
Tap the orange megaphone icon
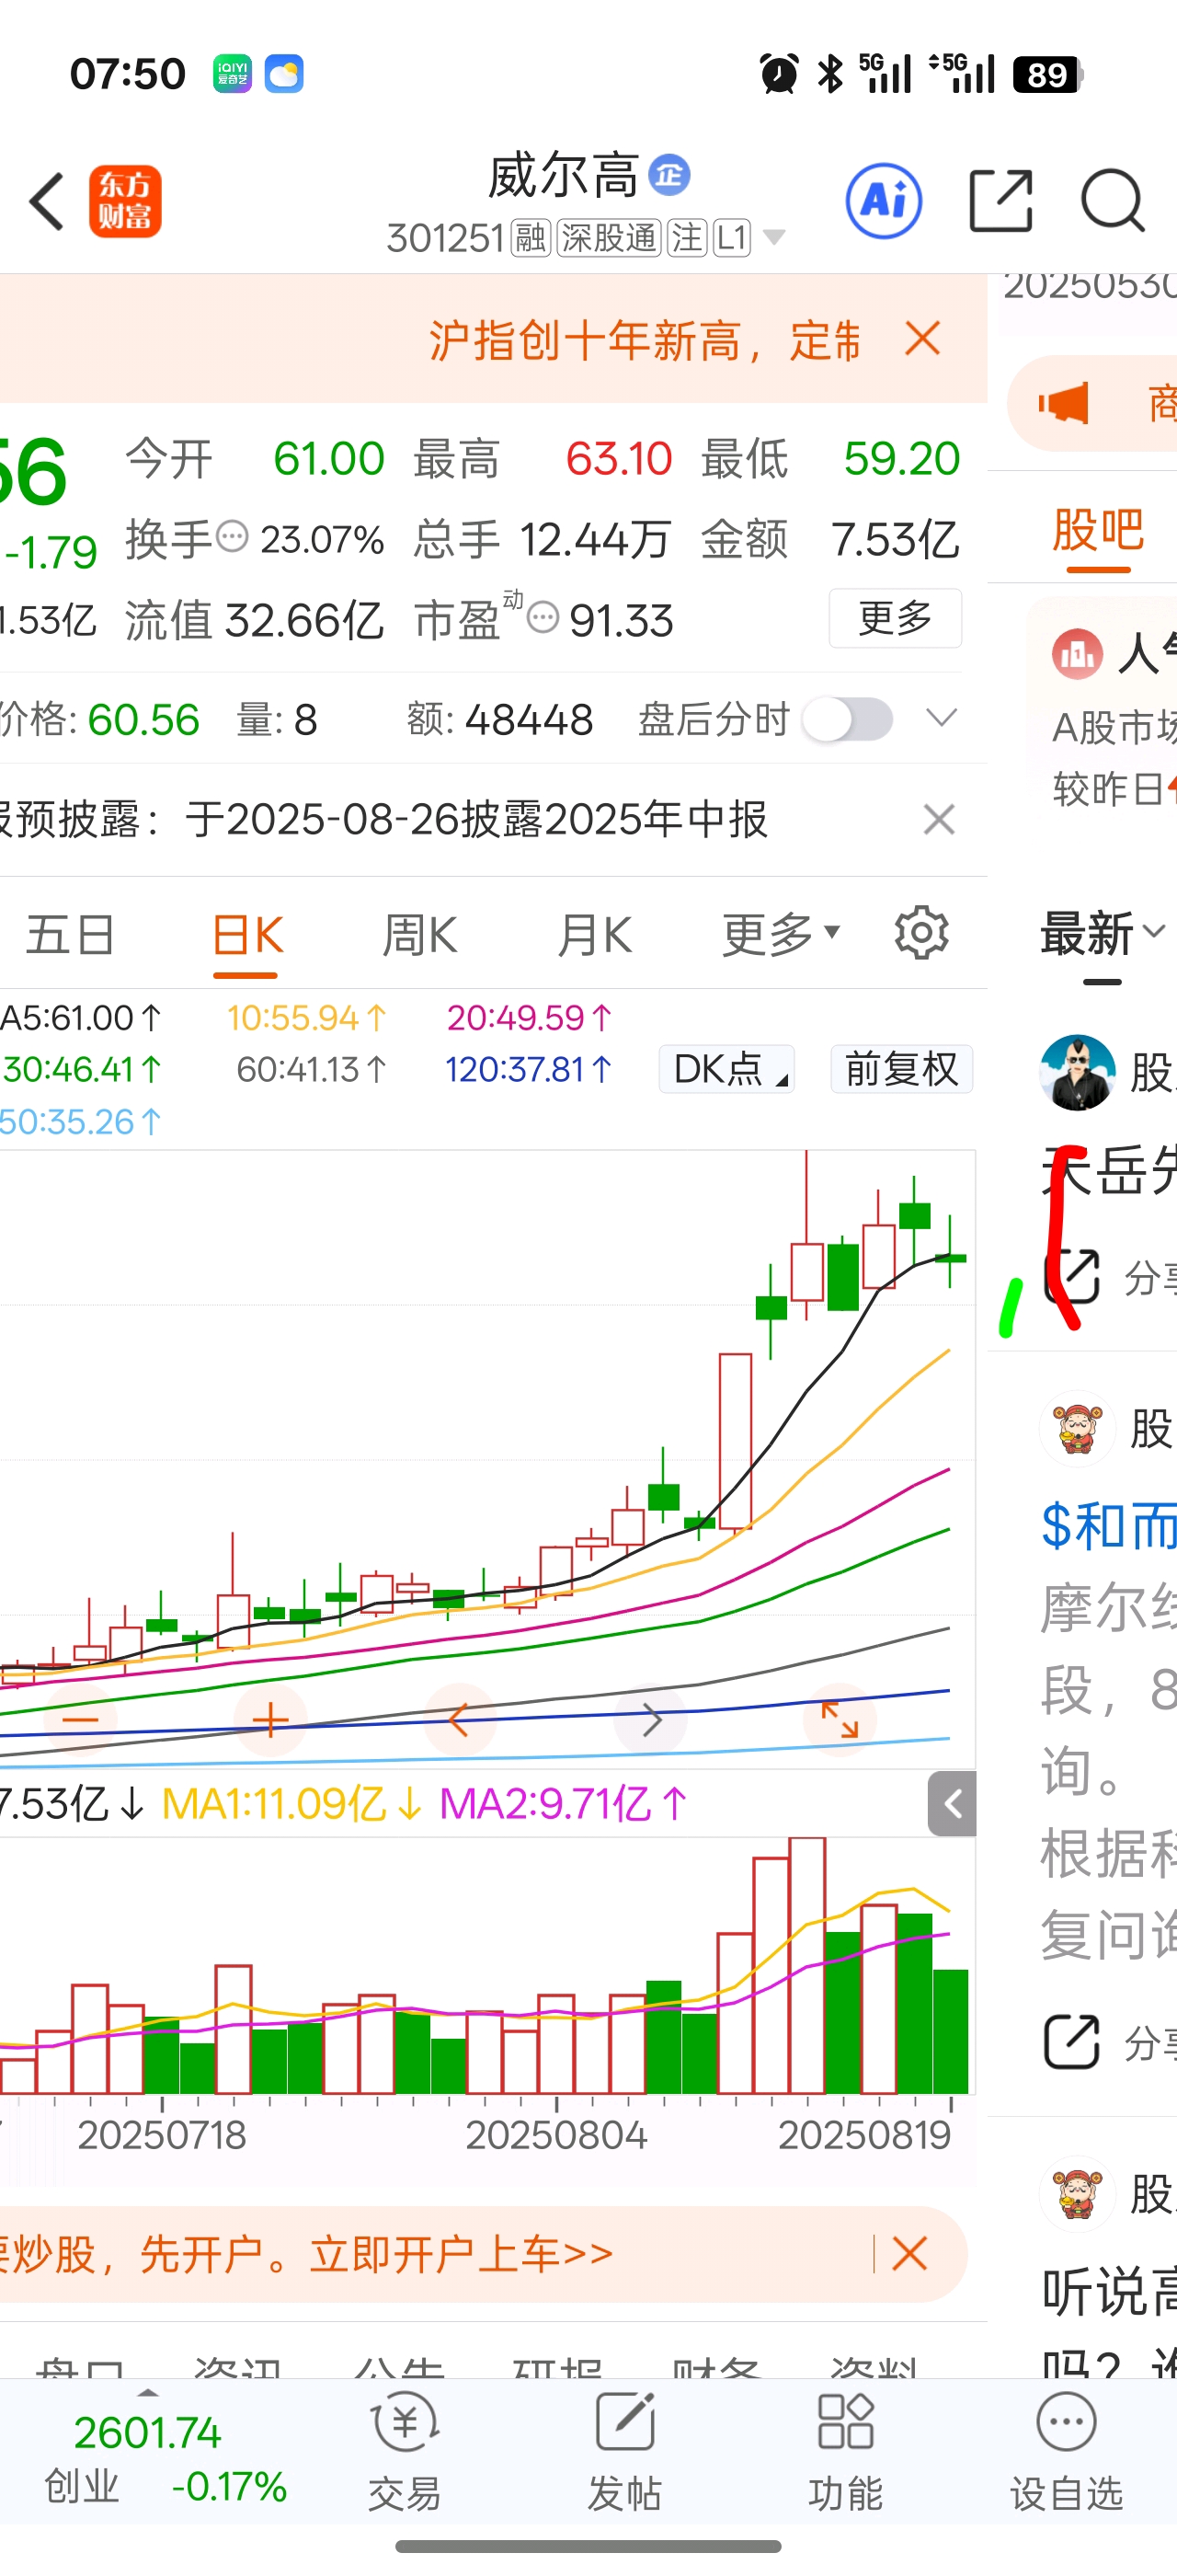pos(1063,404)
